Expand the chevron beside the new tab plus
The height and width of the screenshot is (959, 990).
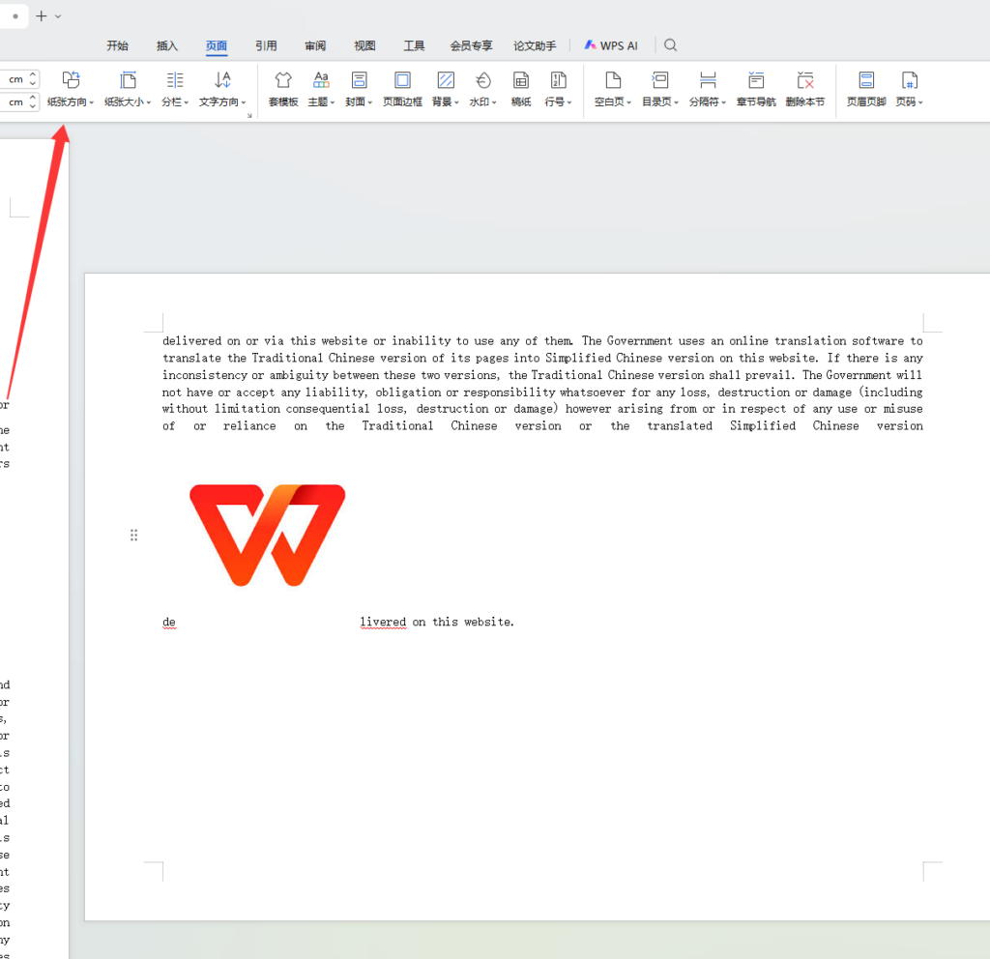click(58, 16)
